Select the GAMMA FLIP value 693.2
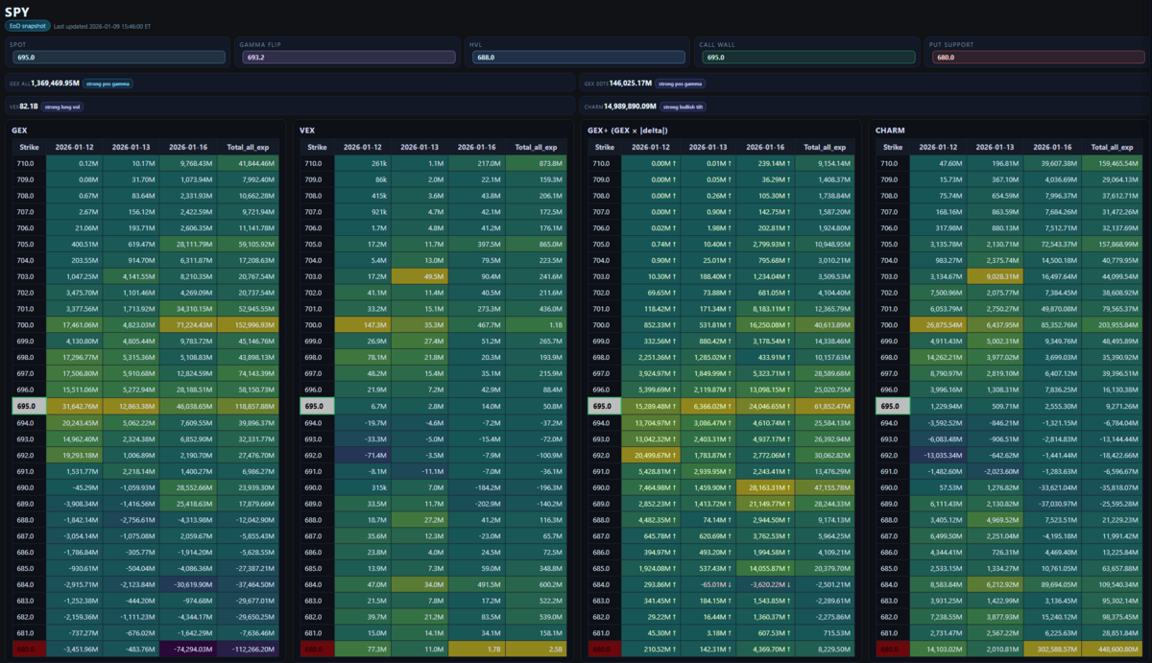 click(x=348, y=58)
